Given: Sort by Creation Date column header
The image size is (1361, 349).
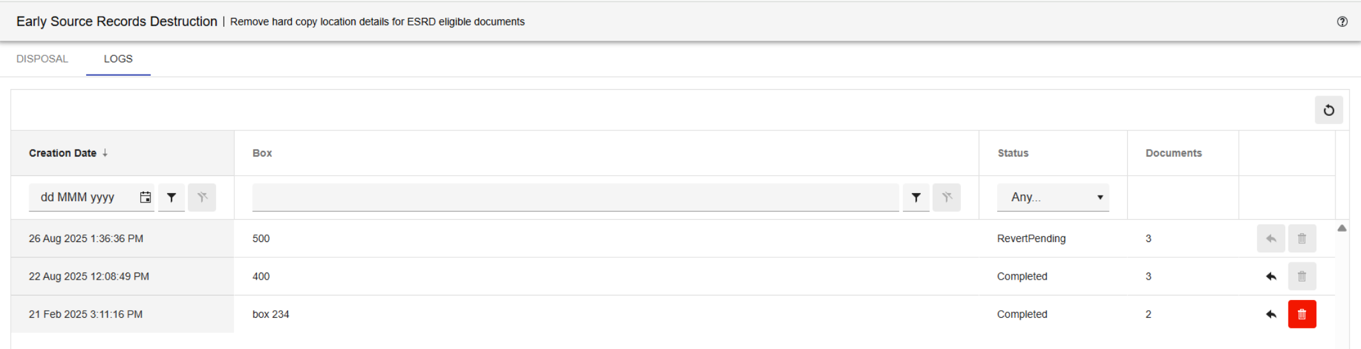Looking at the screenshot, I should pyautogui.click(x=62, y=153).
